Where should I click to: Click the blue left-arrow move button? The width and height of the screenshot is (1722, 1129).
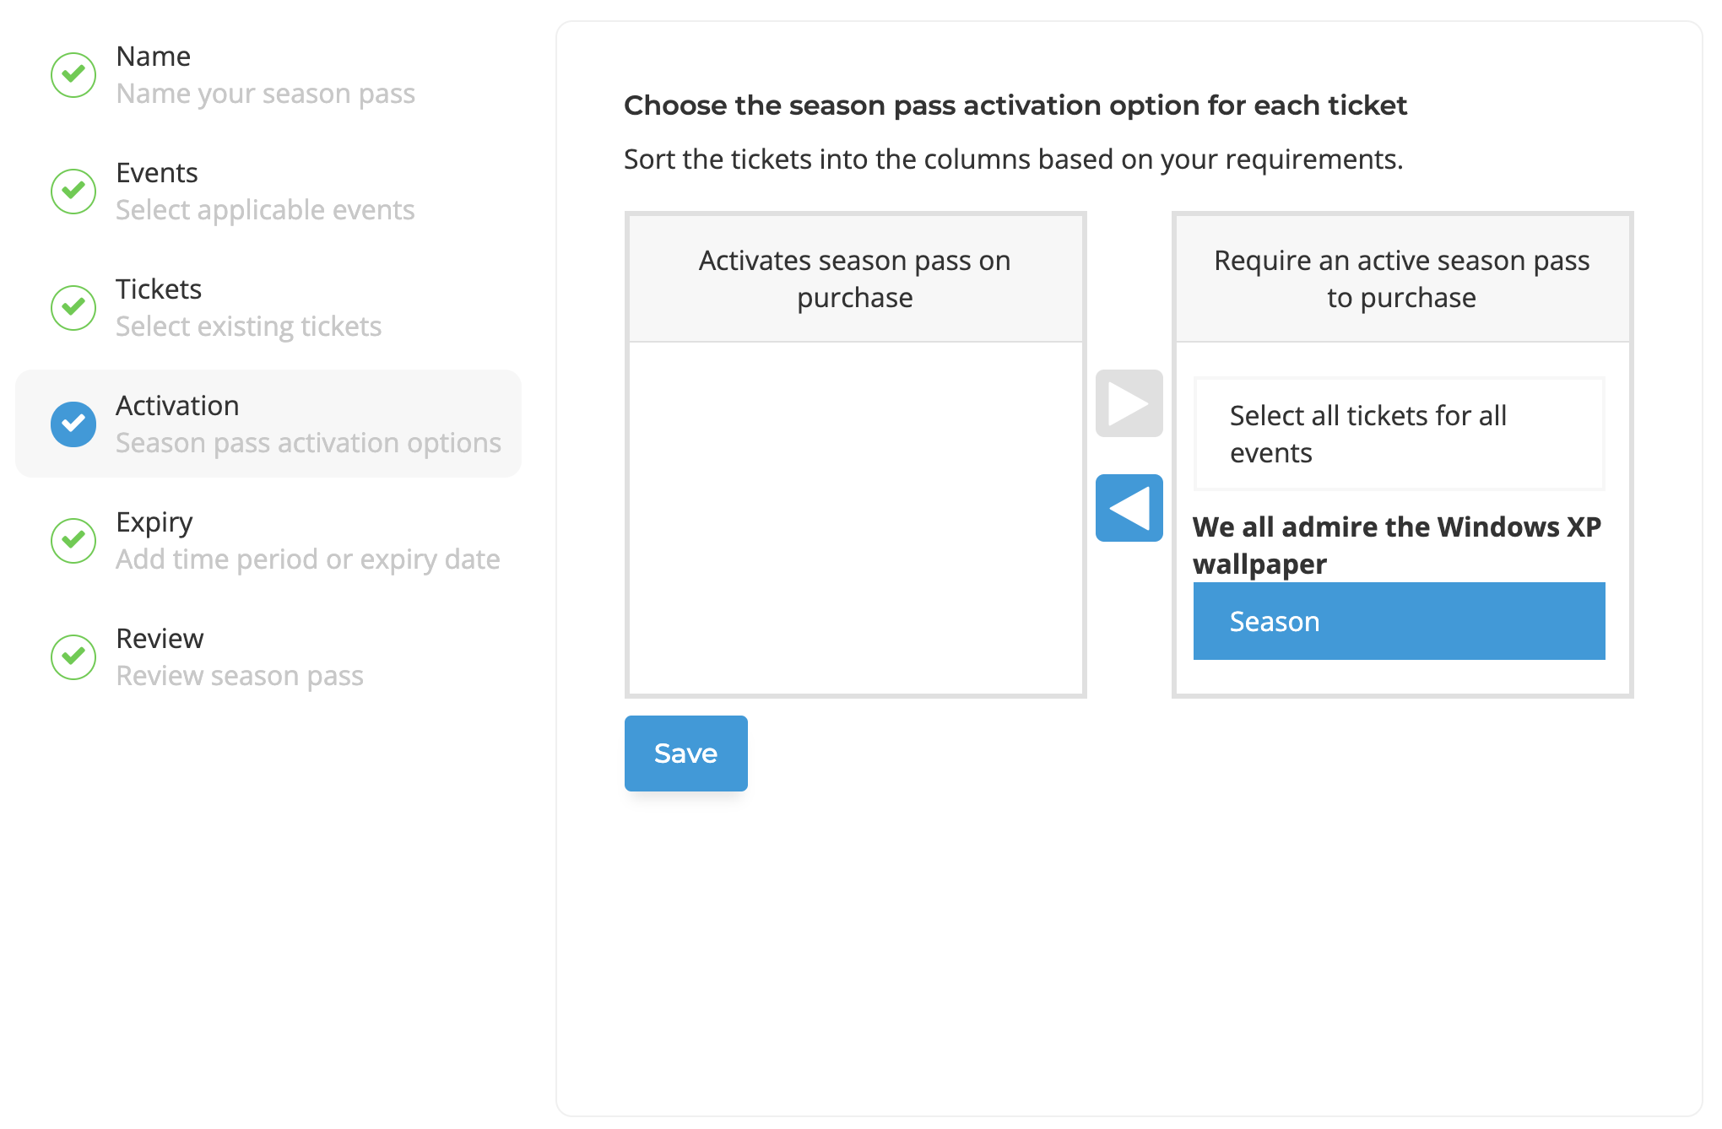pos(1129,508)
